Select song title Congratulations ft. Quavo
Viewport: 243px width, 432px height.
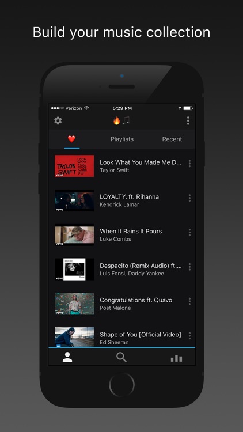(x=136, y=300)
